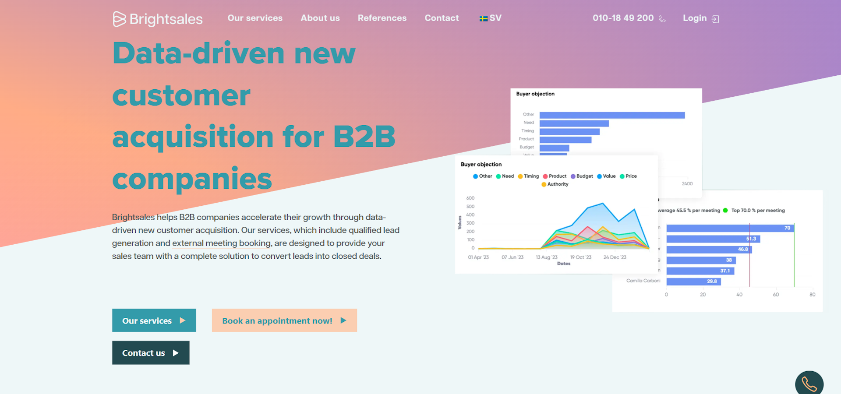The width and height of the screenshot is (841, 394).
Task: Click the bar labeled 51.3
Action: 713,239
